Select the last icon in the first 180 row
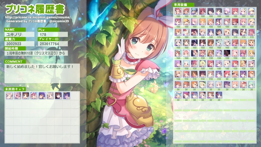Viewport: 261px width, 147px height. click(x=252, y=11)
